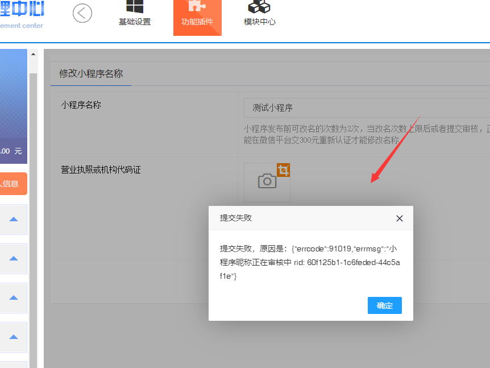Collapse the third sidebar section arrow

click(x=14, y=297)
